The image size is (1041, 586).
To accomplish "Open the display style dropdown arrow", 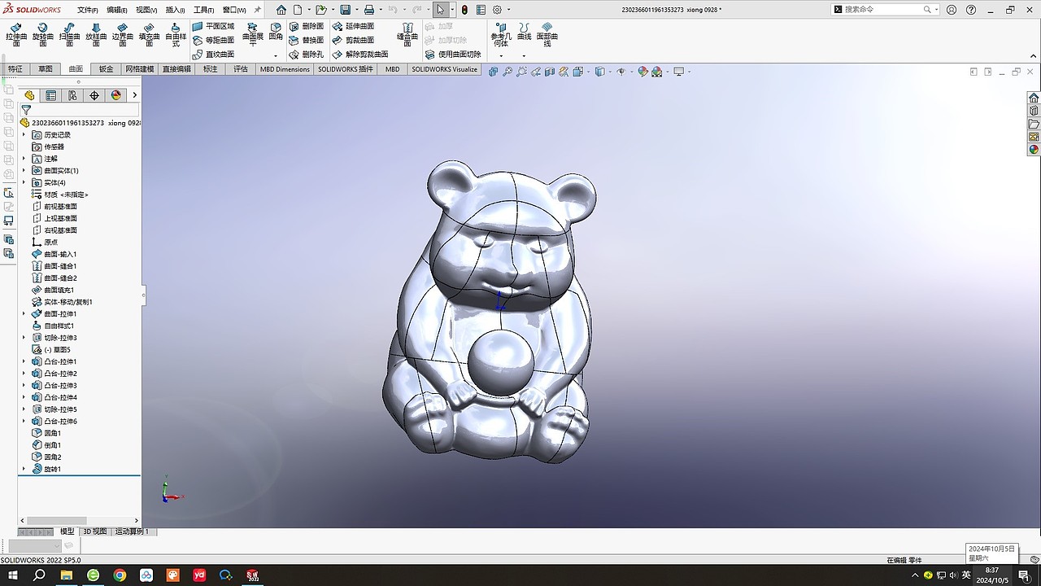I will coord(610,72).
